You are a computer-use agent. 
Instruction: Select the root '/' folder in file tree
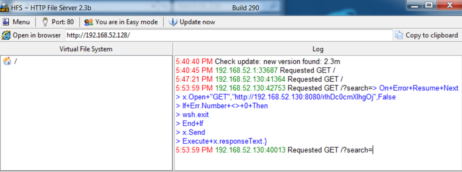pyautogui.click(x=10, y=61)
